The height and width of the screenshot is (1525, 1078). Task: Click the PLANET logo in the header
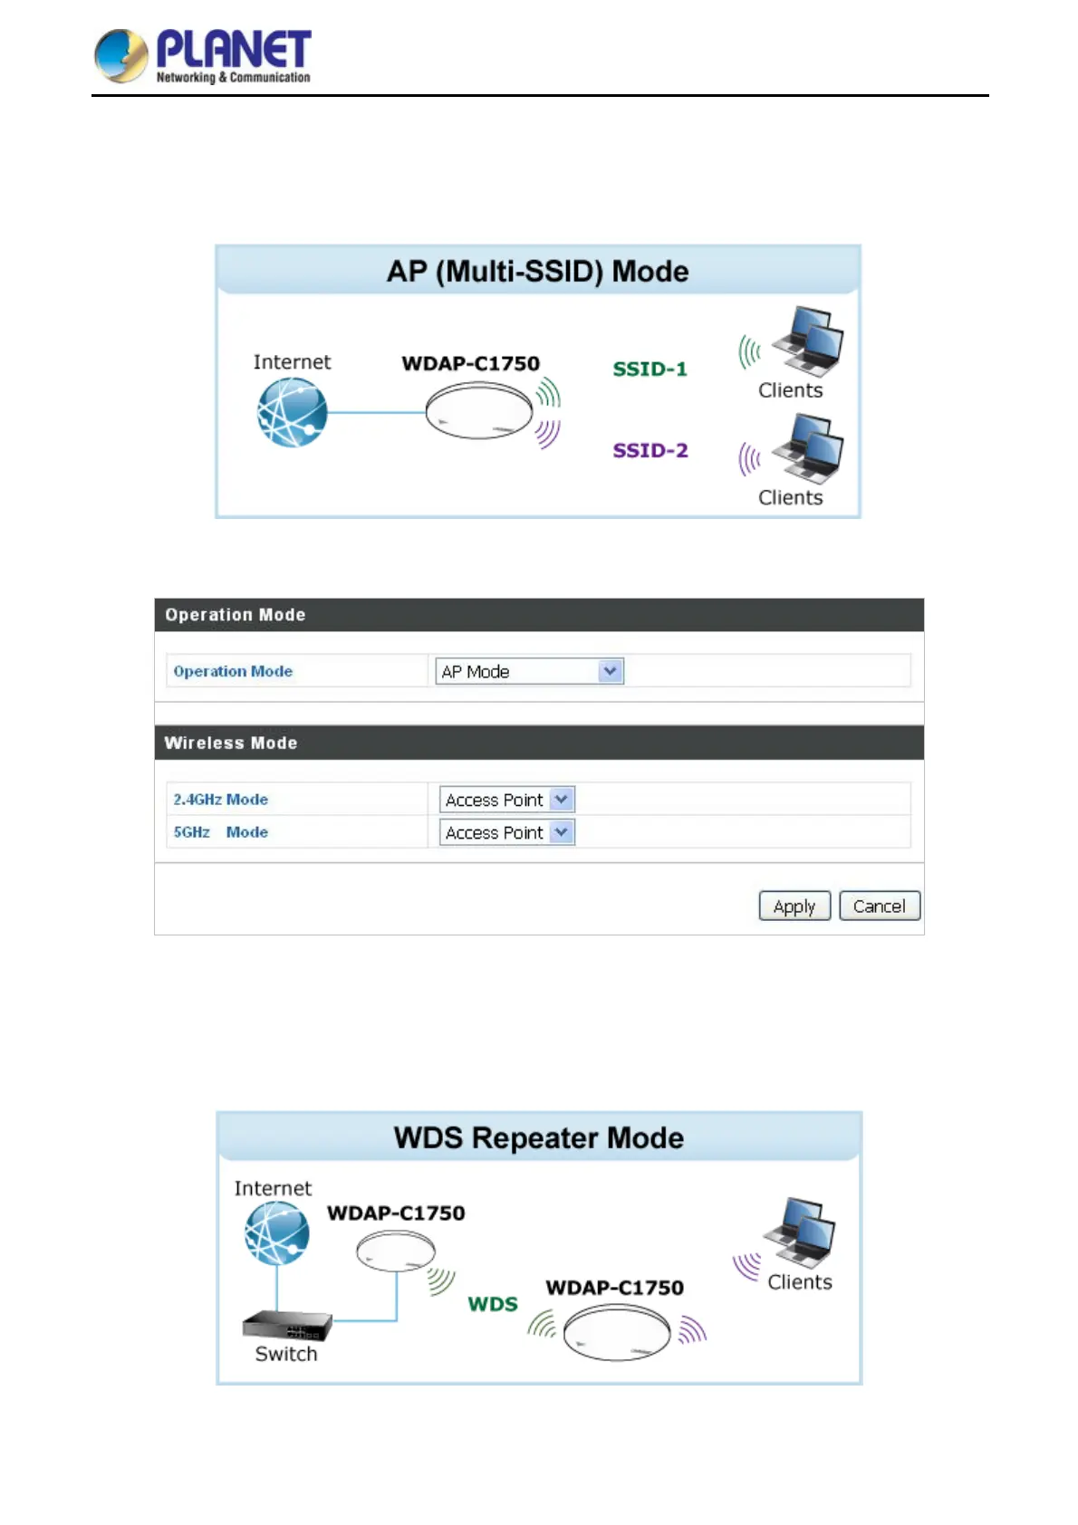[x=203, y=56]
